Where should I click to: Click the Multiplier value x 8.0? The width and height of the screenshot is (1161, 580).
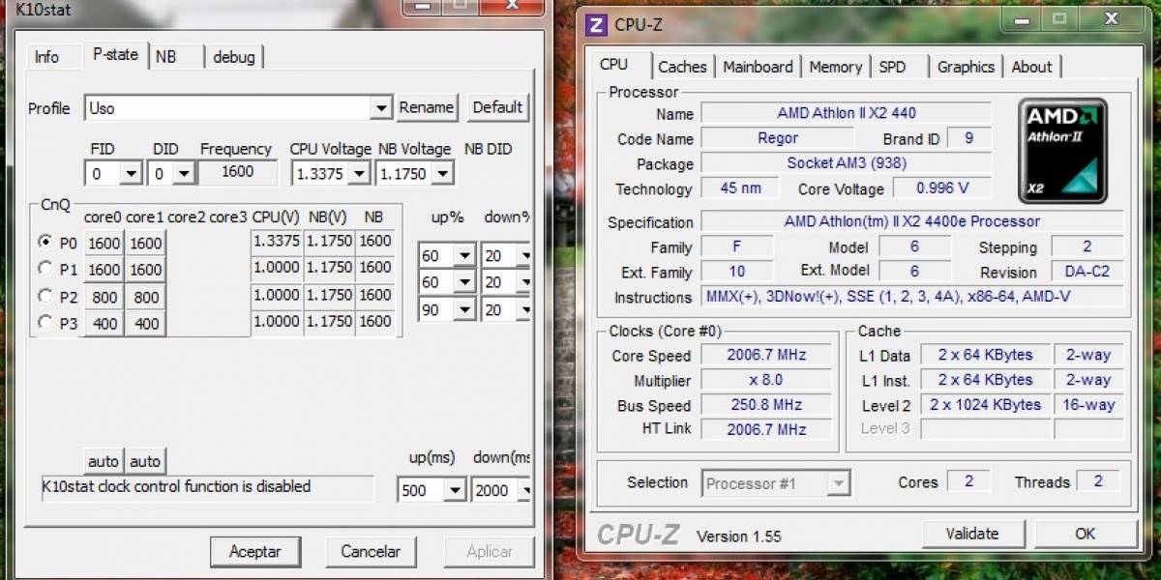767,380
